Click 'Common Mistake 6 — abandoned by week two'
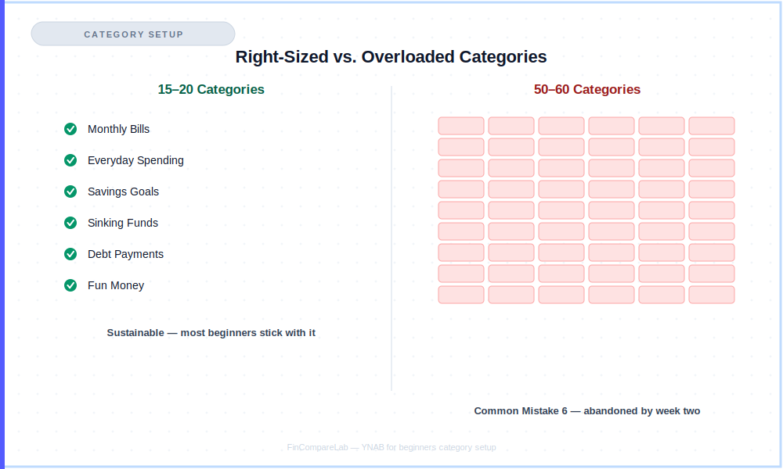Viewport: 783px width, 469px height. [x=586, y=410]
